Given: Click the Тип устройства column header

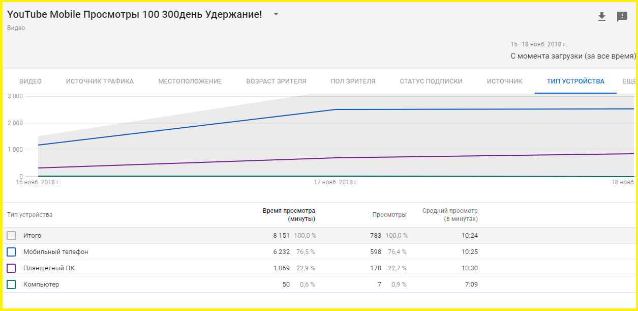Looking at the screenshot, I should click(29, 215).
